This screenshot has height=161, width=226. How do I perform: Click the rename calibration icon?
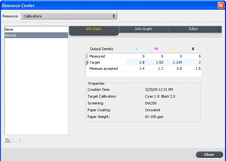14,140
